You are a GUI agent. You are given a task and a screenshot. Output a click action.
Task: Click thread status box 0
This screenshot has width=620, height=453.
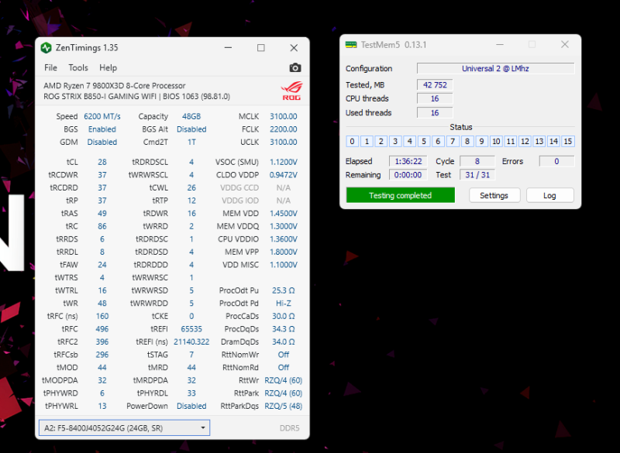point(353,142)
